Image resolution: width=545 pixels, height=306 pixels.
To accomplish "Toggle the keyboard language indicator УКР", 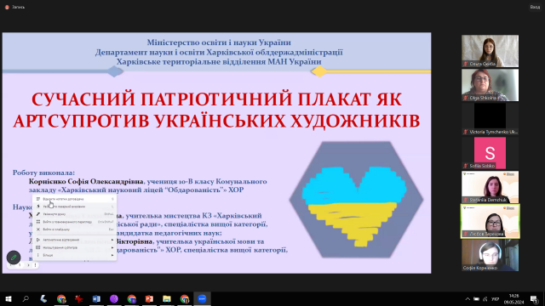I will 496,299.
